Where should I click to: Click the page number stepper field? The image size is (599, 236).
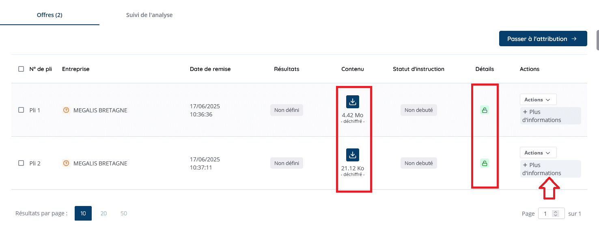[x=551, y=213]
